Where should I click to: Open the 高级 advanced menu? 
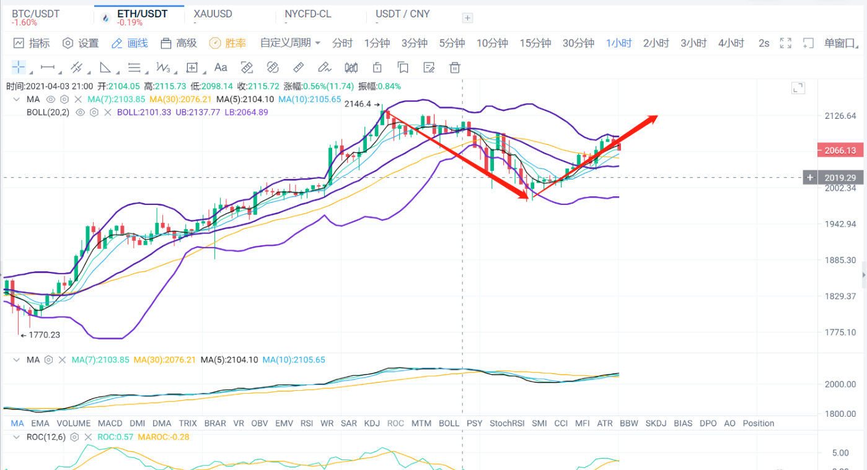coord(178,43)
